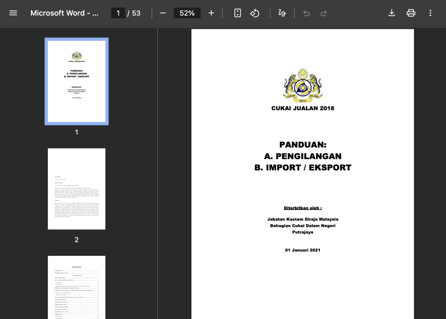The height and width of the screenshot is (319, 446).
Task: Click the zoom in plus button
Action: pos(211,13)
